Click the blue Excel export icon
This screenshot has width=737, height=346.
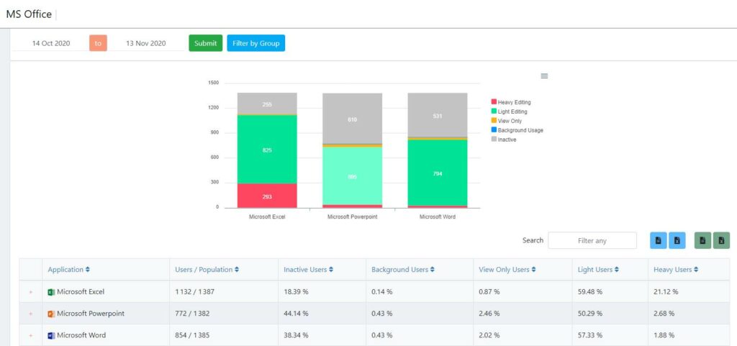677,240
